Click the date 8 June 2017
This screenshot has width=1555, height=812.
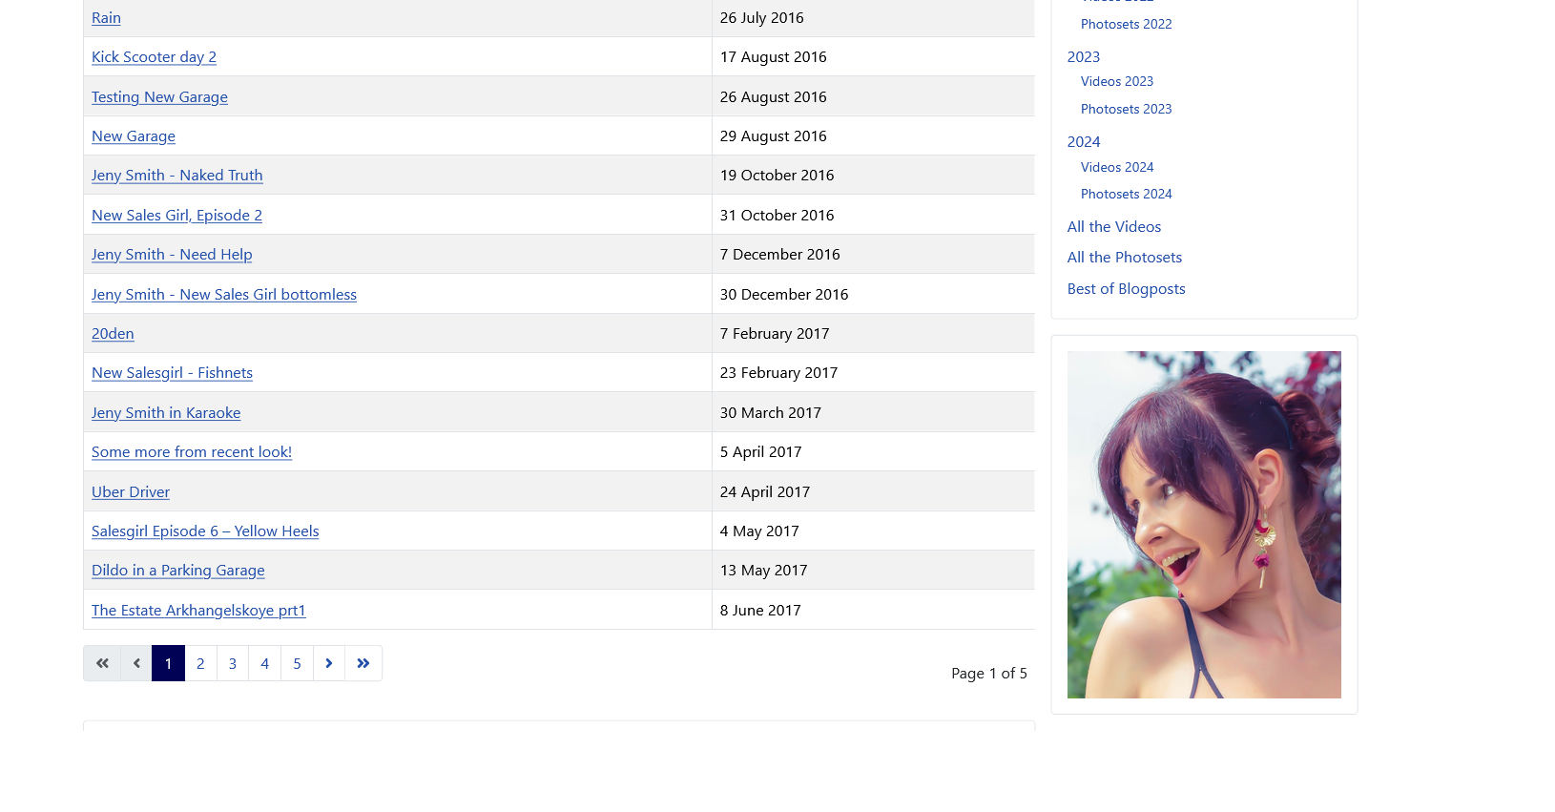760,611
